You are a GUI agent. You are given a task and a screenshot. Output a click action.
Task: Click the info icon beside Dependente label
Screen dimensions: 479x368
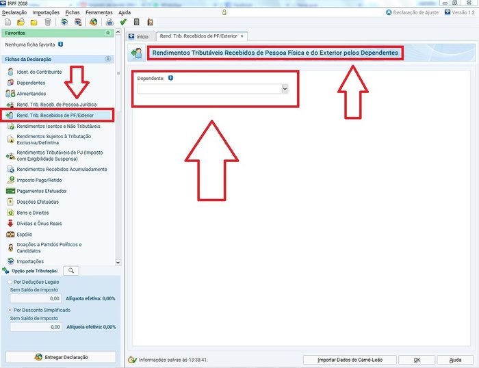[170, 79]
